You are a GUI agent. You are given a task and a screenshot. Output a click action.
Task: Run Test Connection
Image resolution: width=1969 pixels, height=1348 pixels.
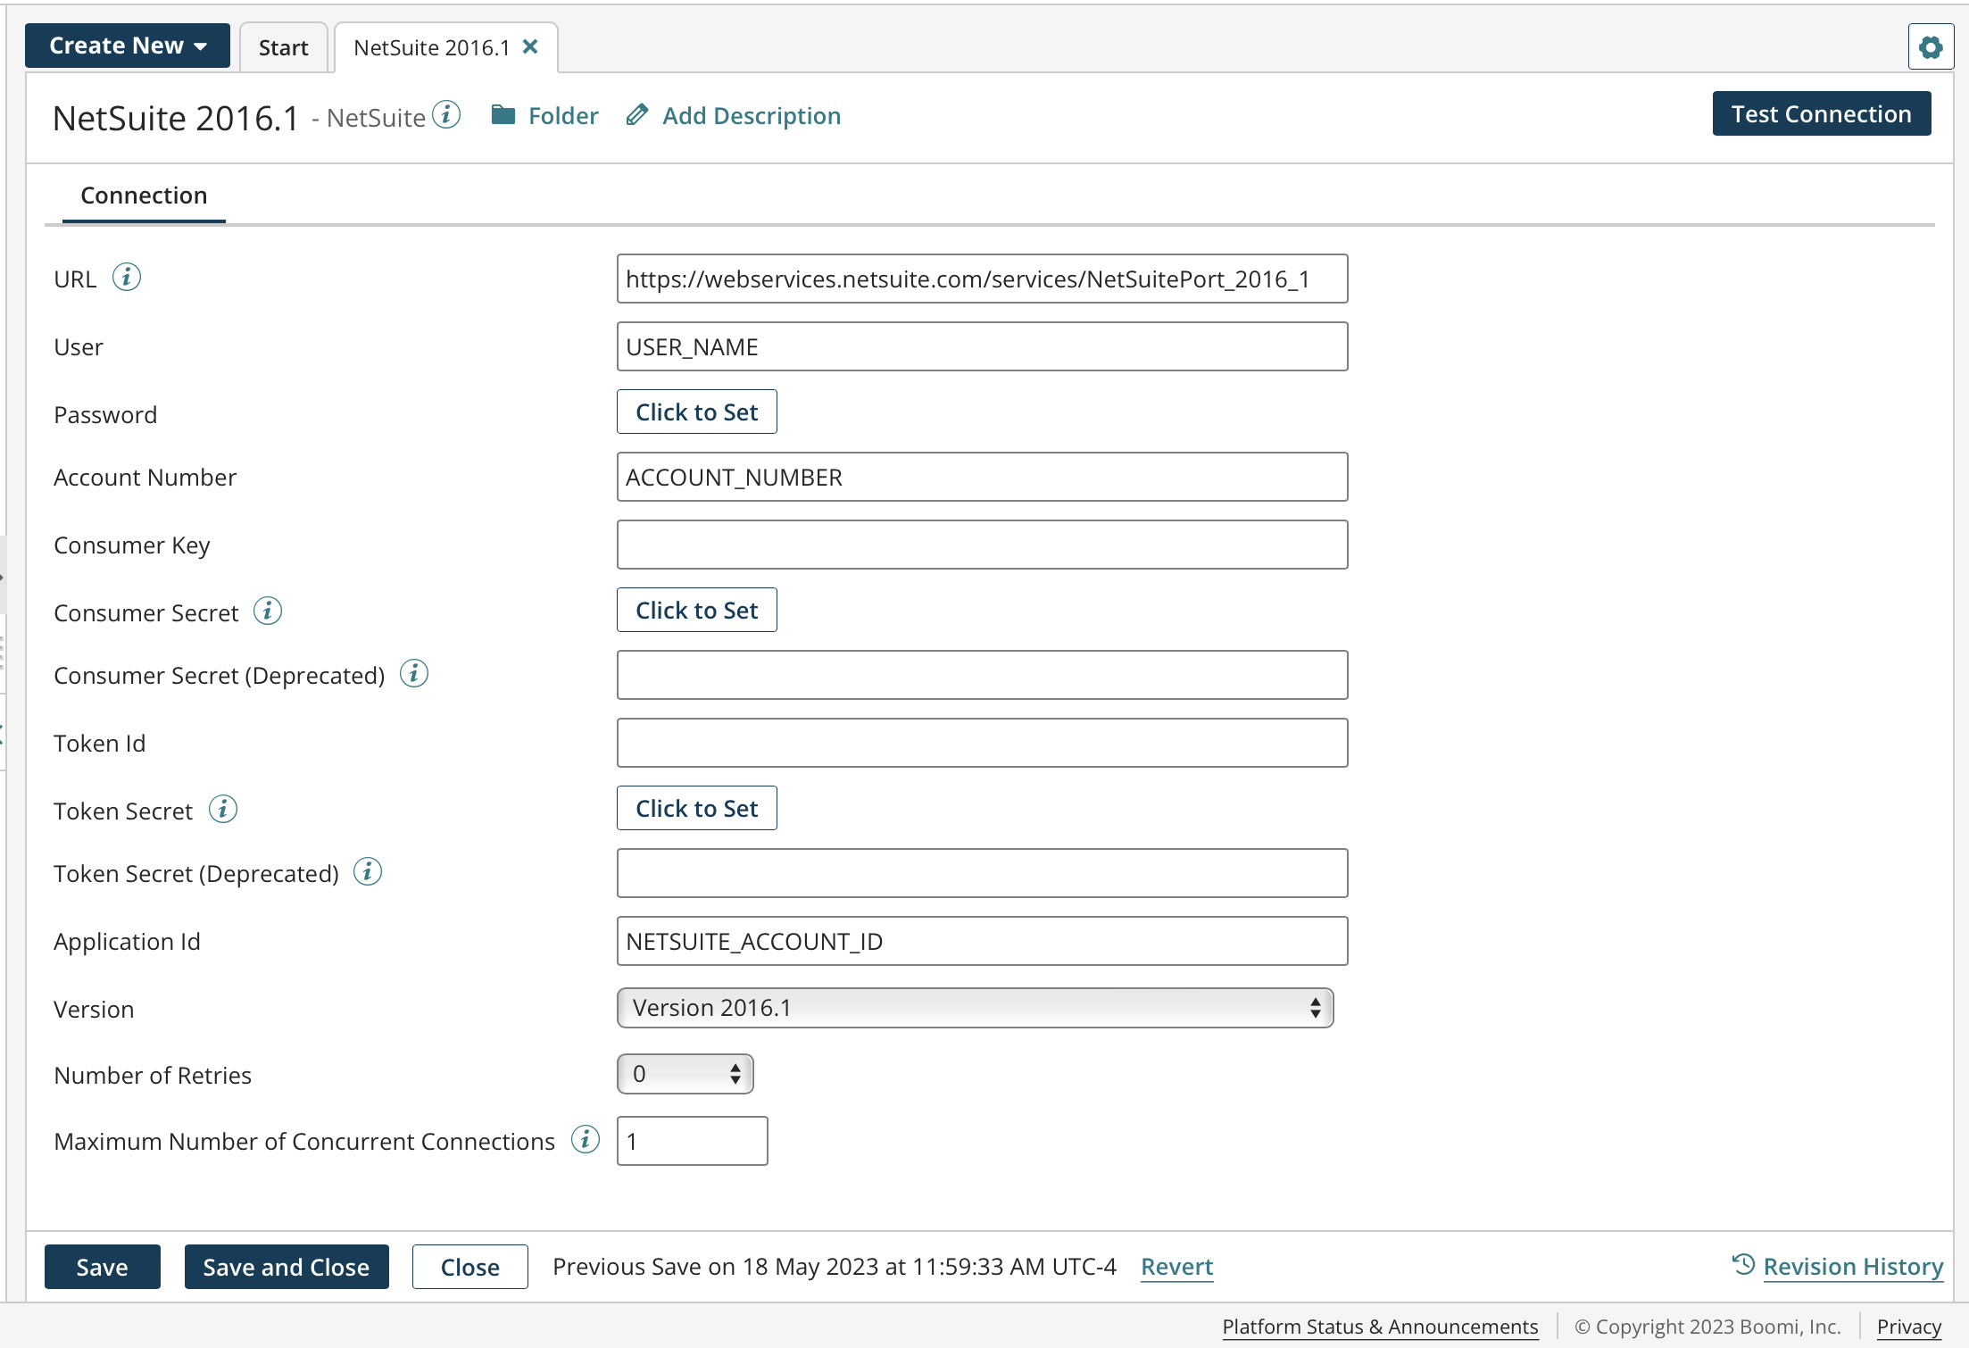coord(1820,113)
